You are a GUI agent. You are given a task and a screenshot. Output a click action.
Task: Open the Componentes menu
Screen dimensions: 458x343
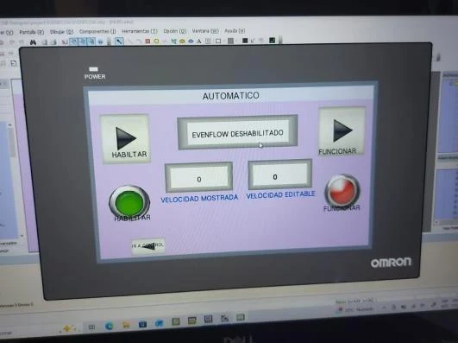click(97, 31)
